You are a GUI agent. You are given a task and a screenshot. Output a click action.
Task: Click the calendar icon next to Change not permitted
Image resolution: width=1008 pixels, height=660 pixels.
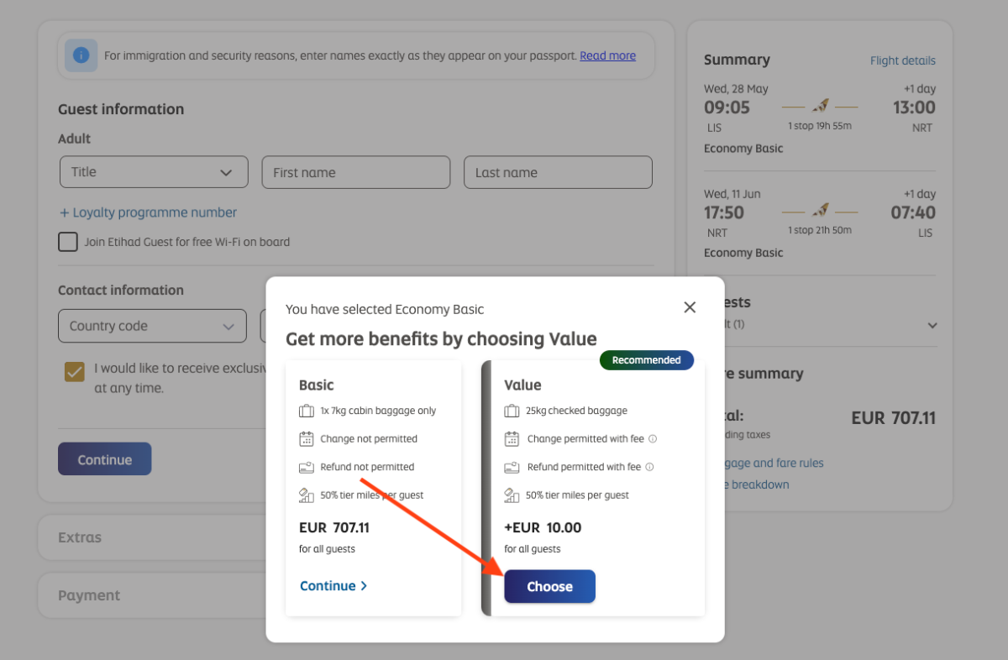coord(307,438)
